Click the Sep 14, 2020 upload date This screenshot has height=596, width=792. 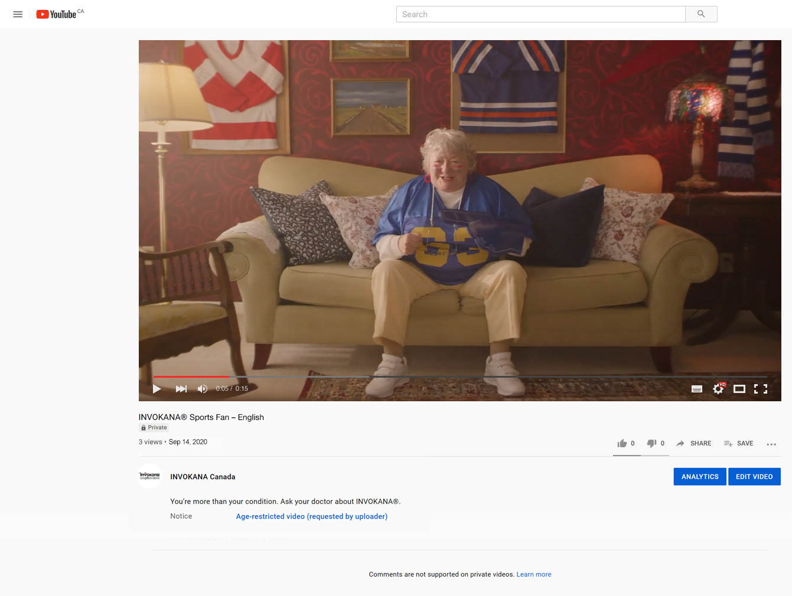coord(188,442)
